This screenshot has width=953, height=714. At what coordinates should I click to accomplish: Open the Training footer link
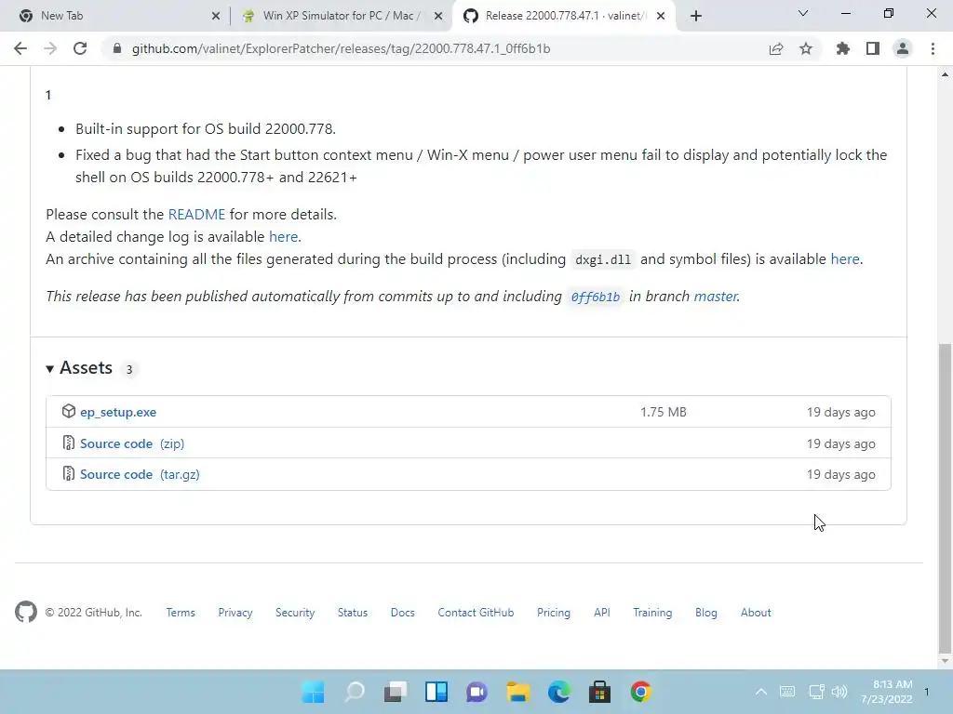pos(652,613)
